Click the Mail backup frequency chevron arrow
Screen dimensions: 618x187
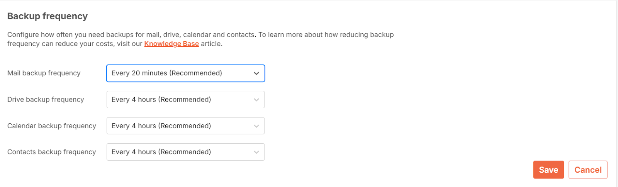(x=256, y=73)
